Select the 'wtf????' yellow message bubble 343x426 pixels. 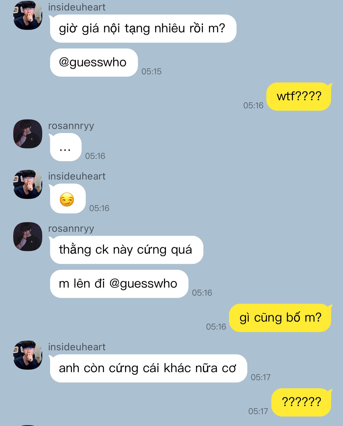[x=299, y=96]
